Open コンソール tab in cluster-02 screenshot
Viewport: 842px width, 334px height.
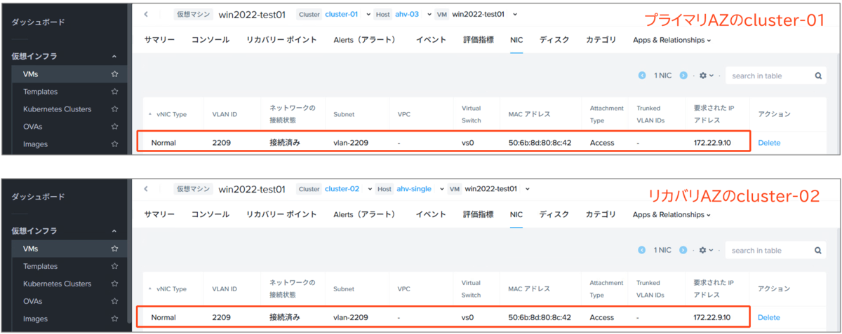tap(210, 214)
